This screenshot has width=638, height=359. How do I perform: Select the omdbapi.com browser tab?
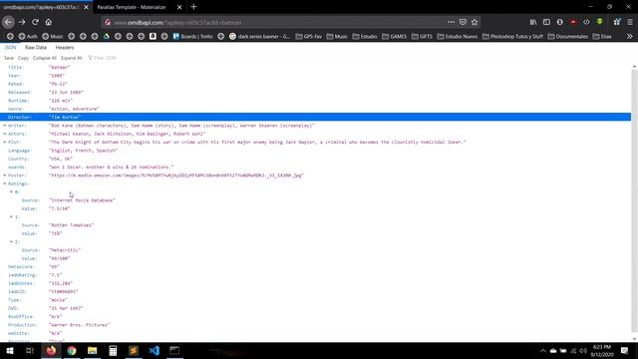[x=41, y=7]
